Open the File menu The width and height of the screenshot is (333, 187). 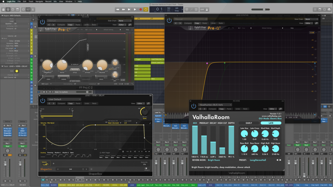pos(19,1)
